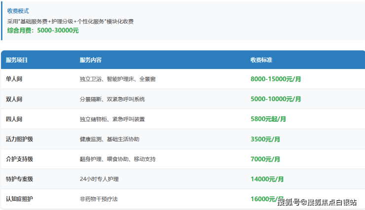
Task: Select the 四人间 row label
Action: point(14,119)
